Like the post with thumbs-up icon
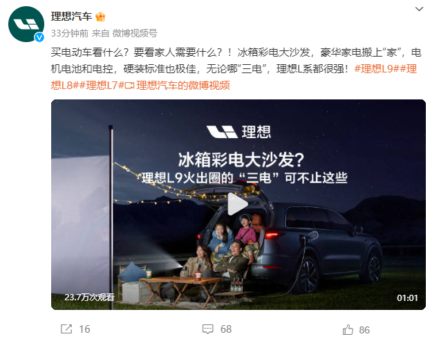The width and height of the screenshot is (430, 341). point(348,329)
